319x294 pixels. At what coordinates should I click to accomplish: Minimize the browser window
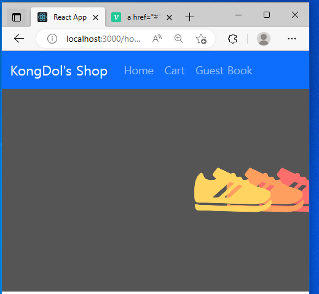pyautogui.click(x=238, y=15)
